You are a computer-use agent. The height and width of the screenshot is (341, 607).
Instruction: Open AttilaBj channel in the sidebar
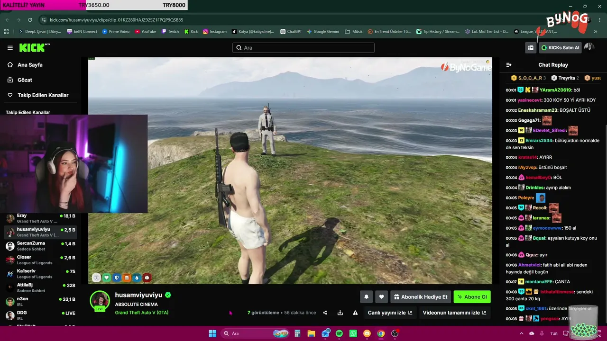[x=40, y=287]
